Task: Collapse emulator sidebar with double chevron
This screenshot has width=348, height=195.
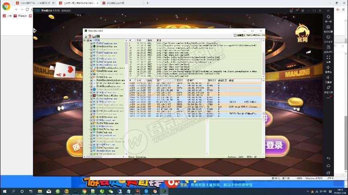Action: coord(328,11)
